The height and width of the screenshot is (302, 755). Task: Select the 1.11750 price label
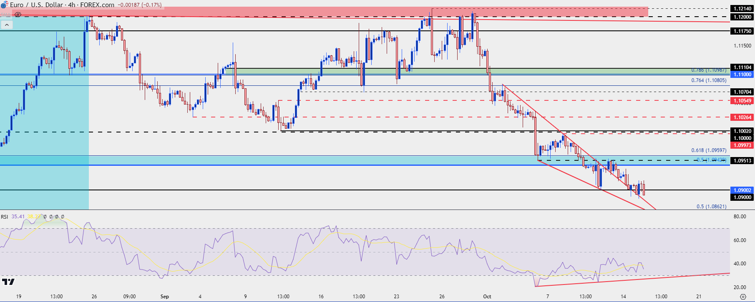pyautogui.click(x=742, y=31)
